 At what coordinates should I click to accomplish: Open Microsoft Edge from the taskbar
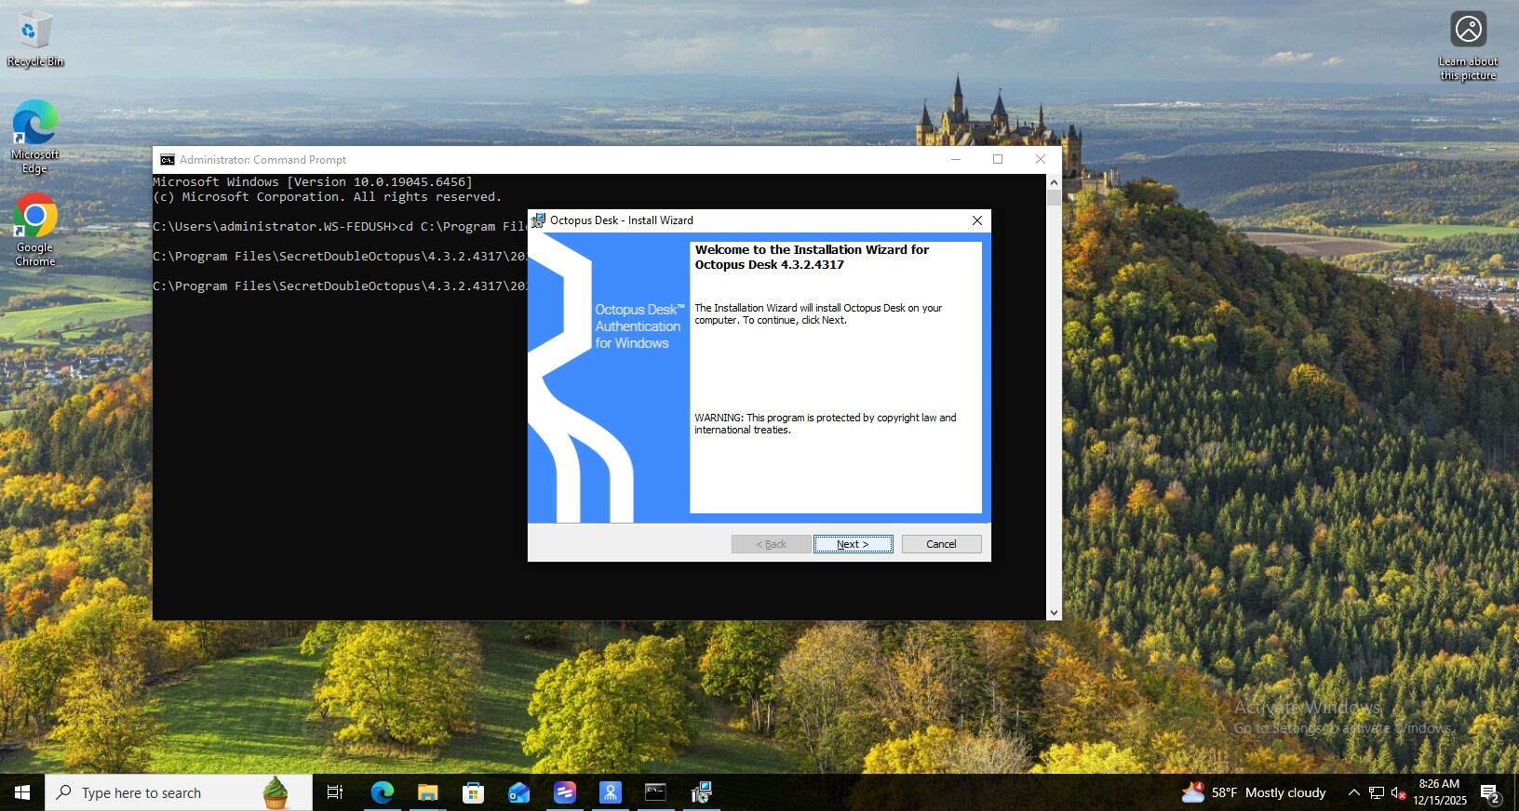click(x=382, y=792)
